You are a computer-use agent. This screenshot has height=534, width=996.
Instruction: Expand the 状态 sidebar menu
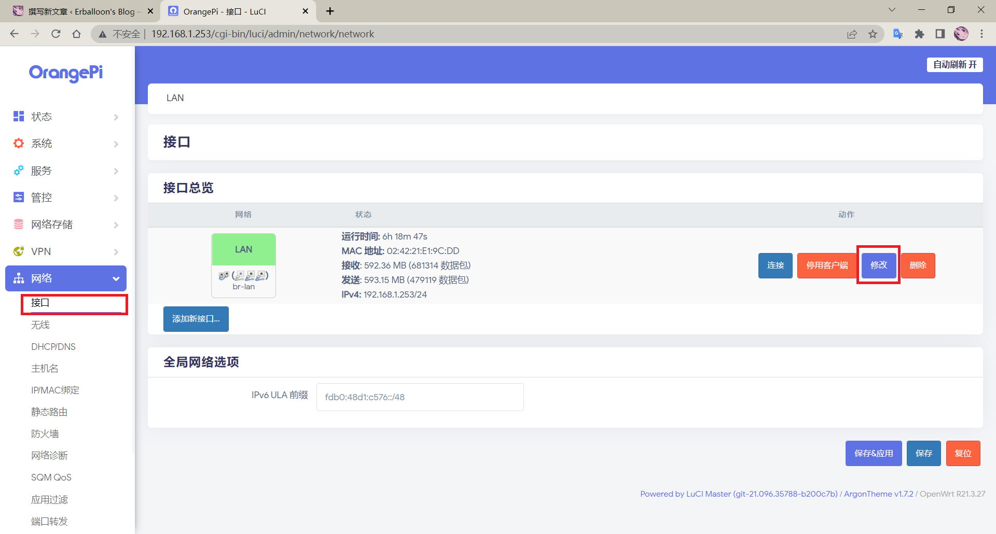coord(66,117)
